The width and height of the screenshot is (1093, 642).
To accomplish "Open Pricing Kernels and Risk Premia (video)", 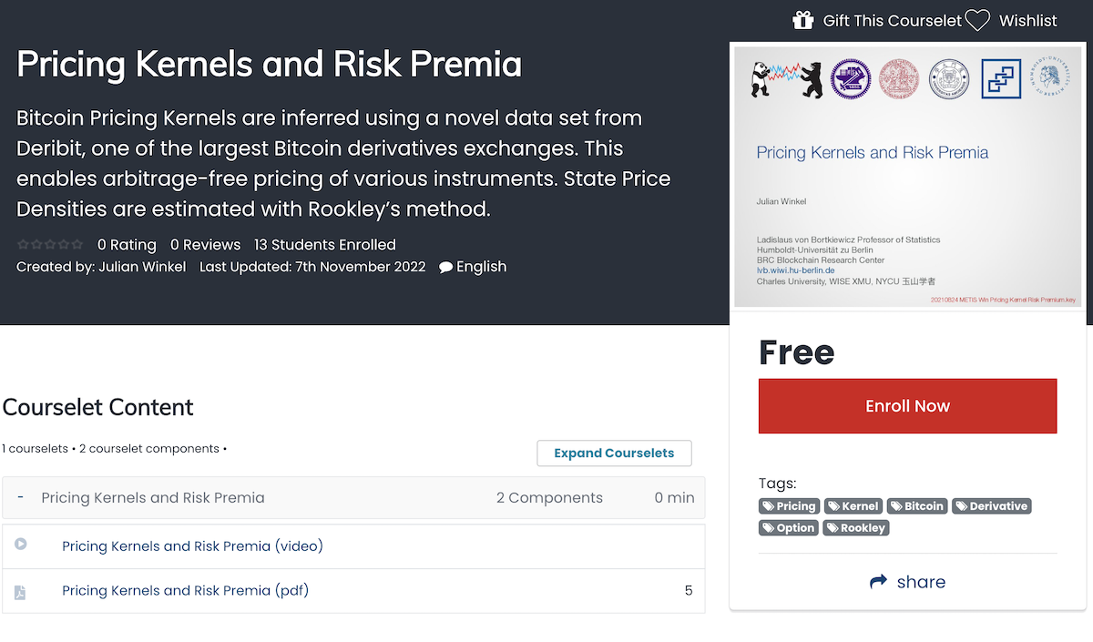I will click(192, 546).
